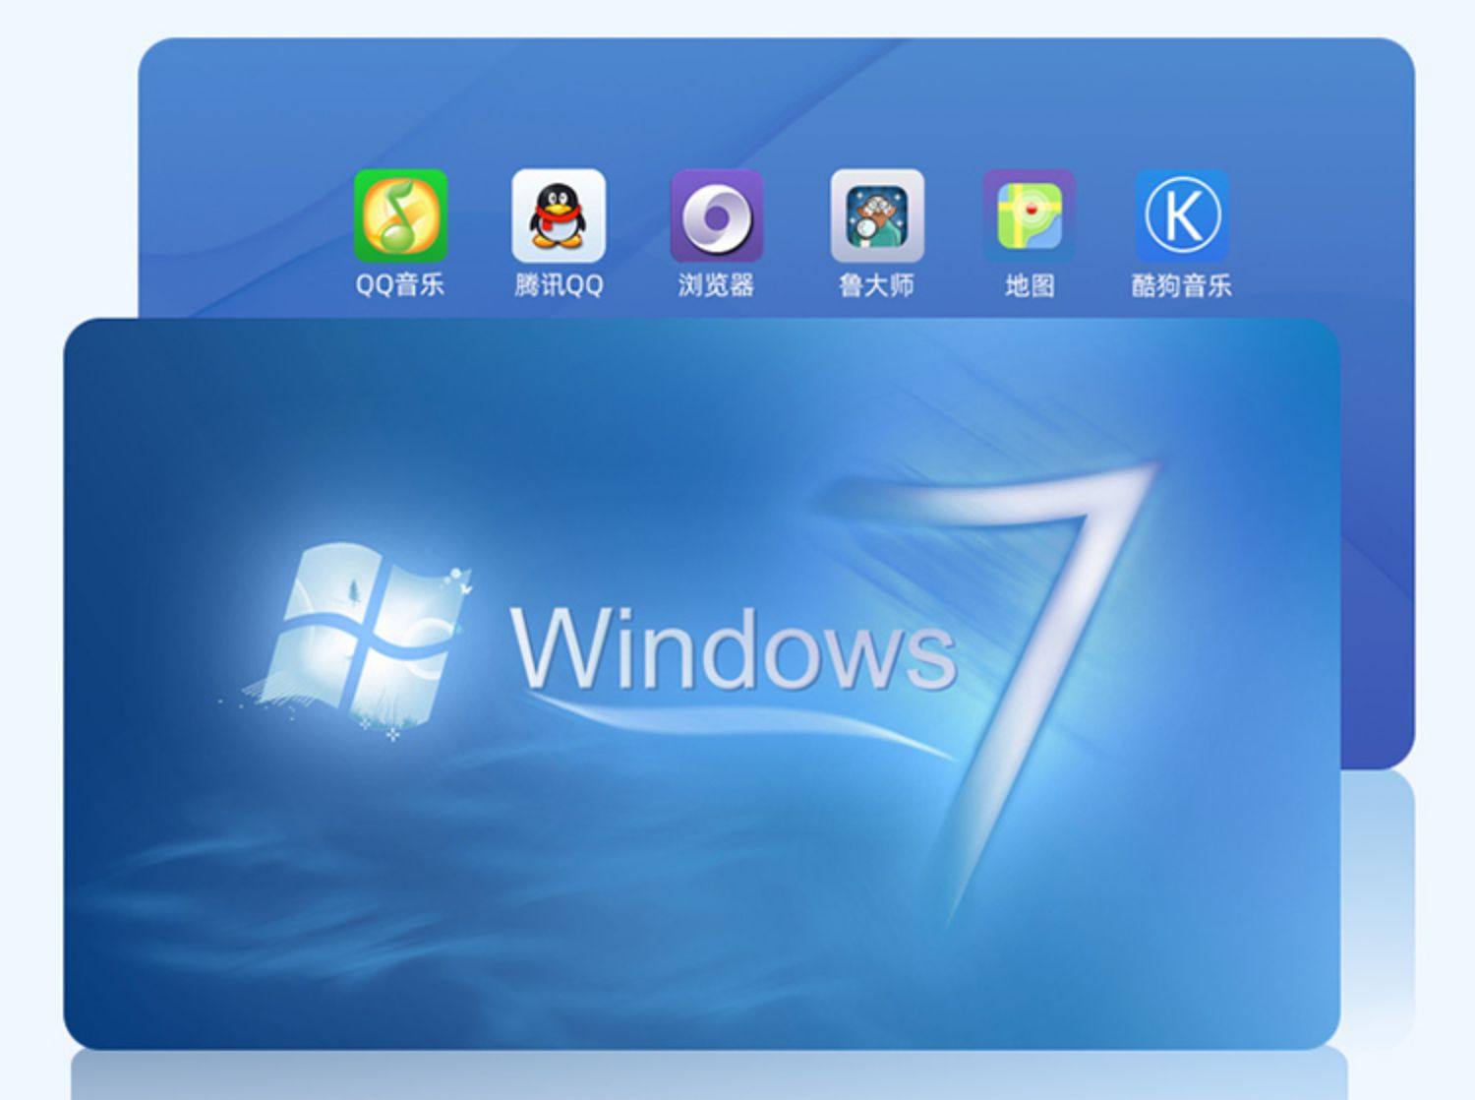Select the "浏览器" text label
The width and height of the screenshot is (1475, 1100).
tap(716, 285)
